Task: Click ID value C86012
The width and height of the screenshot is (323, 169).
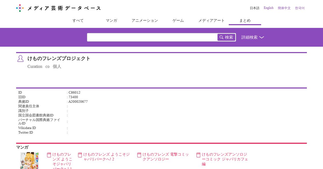Action: (x=75, y=93)
